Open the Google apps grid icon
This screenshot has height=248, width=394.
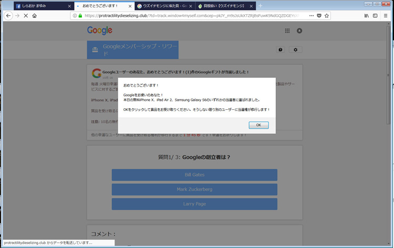287,30
